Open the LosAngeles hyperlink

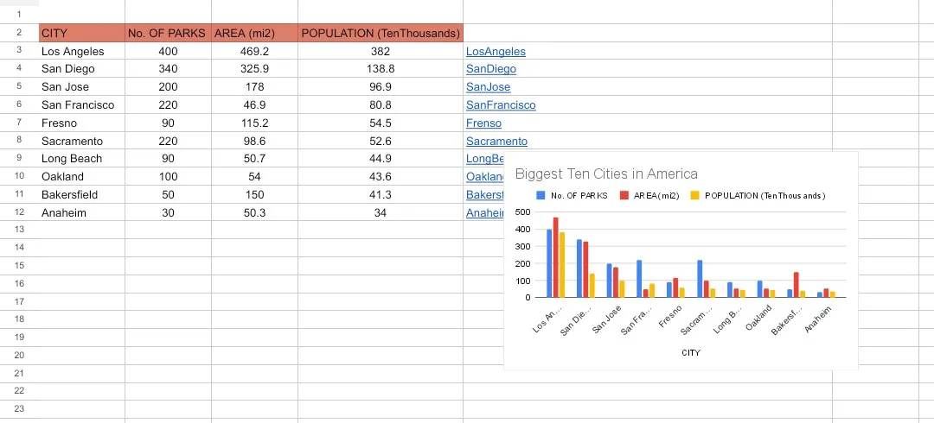coord(496,52)
